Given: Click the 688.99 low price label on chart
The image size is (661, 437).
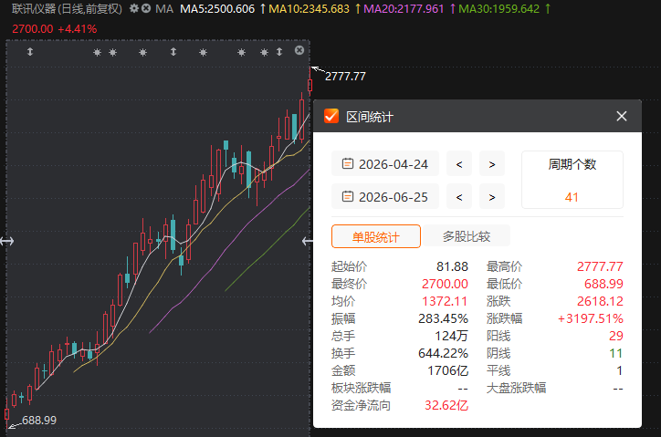Looking at the screenshot, I should 38,421.
